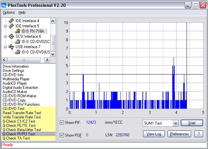
Task: Click the device tree scroll down arrow
Action: click(53, 54)
